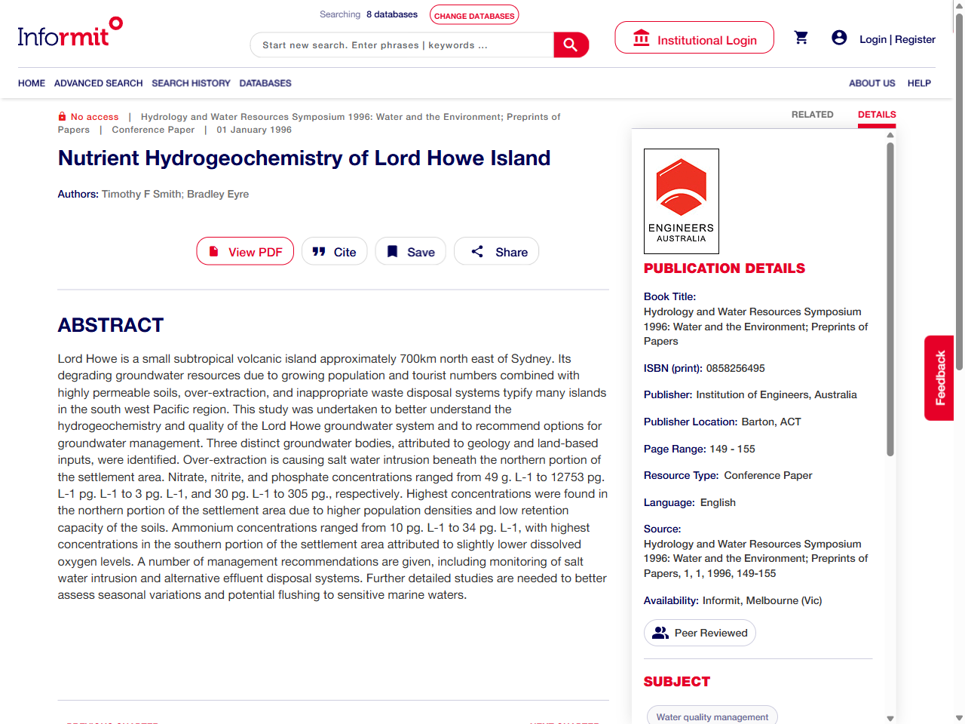
Task: Click the date 01 January 1996
Action: point(254,130)
